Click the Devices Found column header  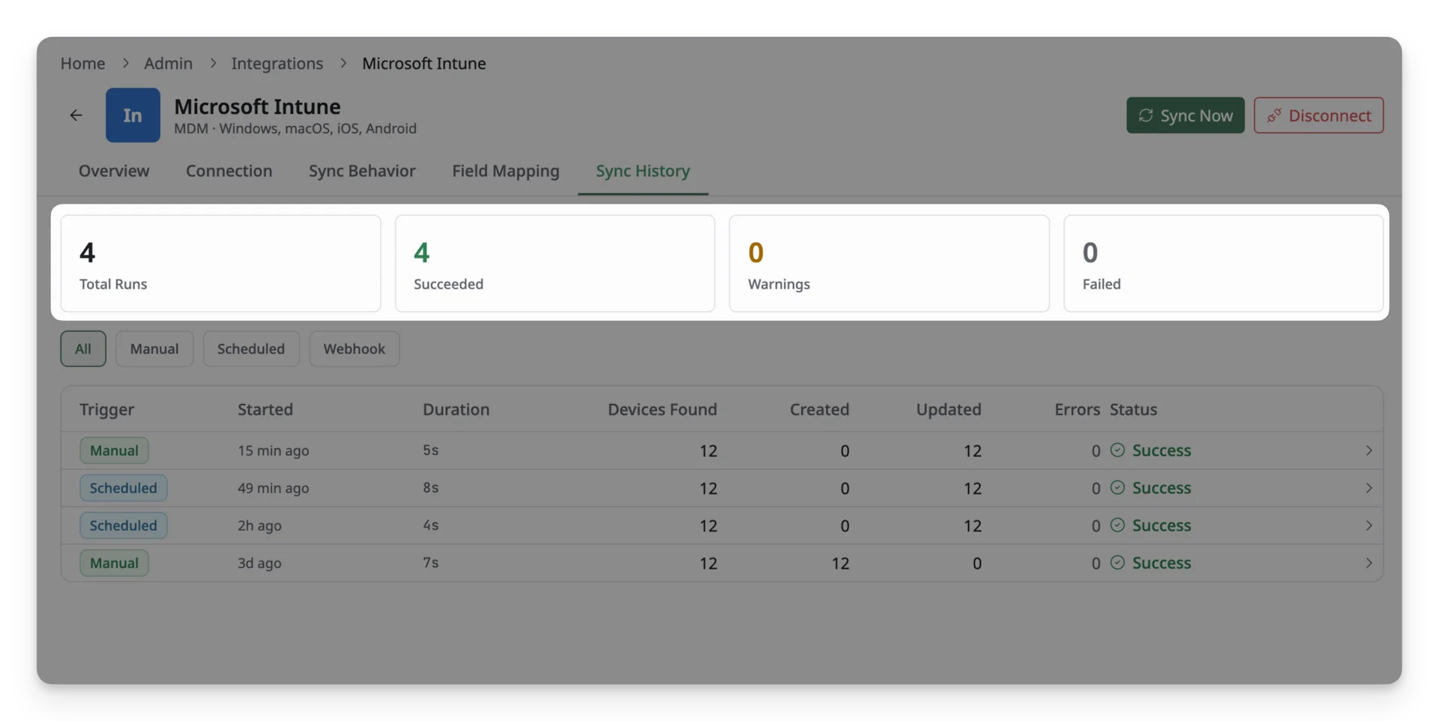(x=663, y=409)
